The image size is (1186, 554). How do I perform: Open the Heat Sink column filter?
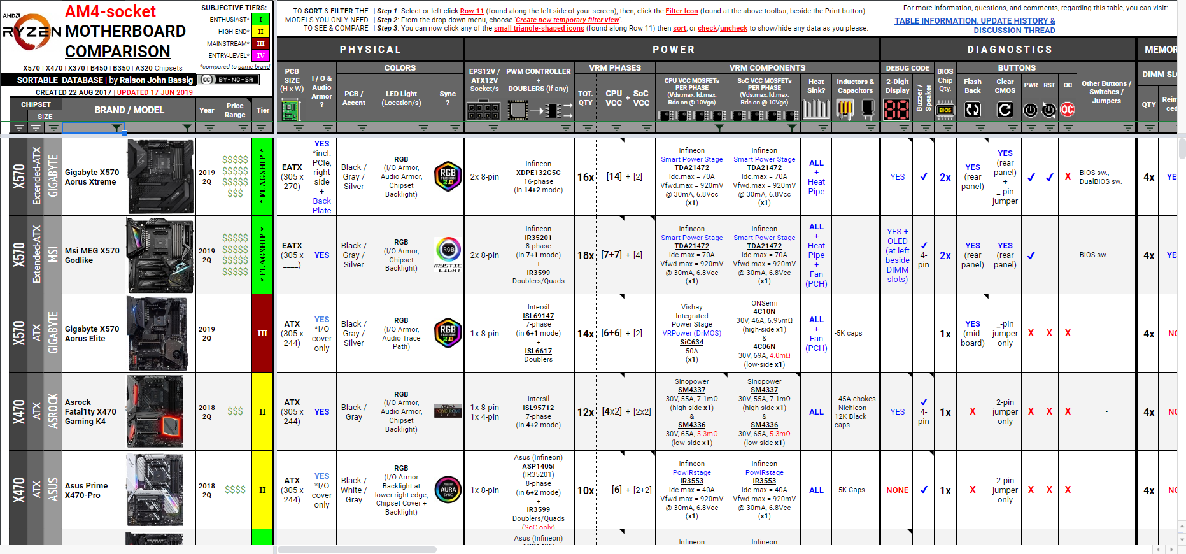823,129
